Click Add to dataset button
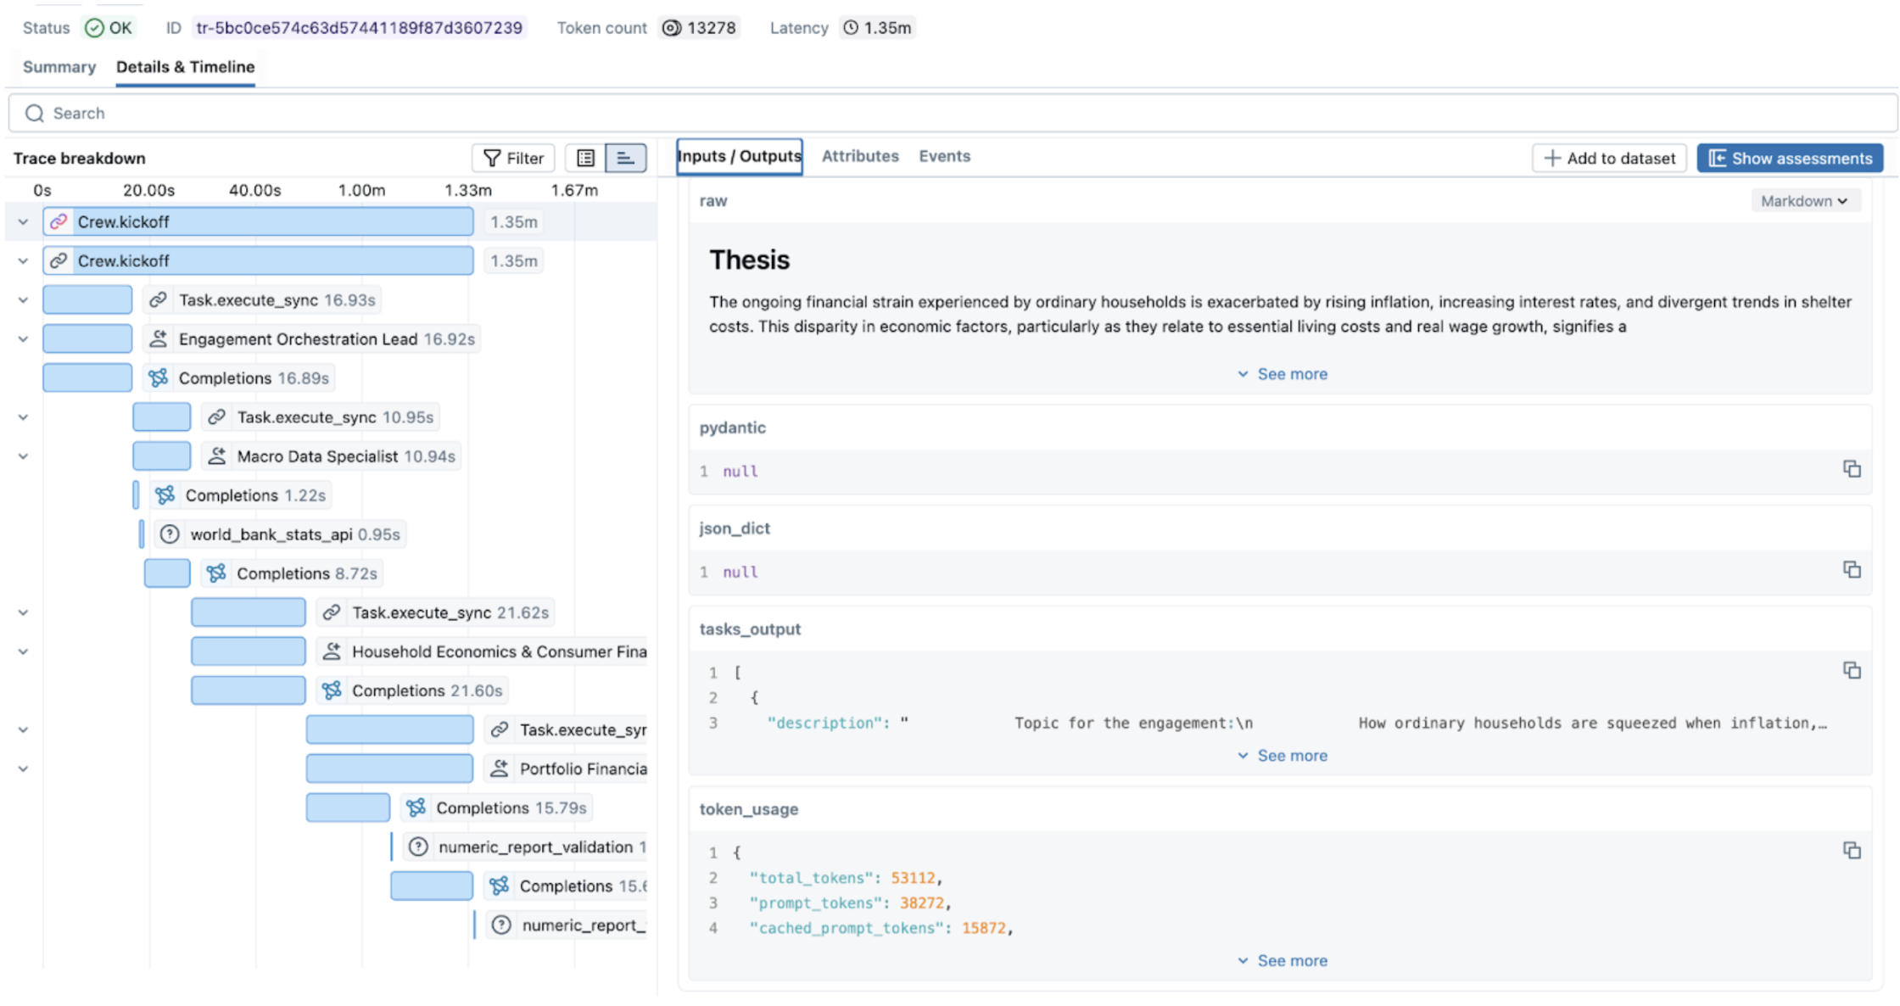 [x=1609, y=159]
